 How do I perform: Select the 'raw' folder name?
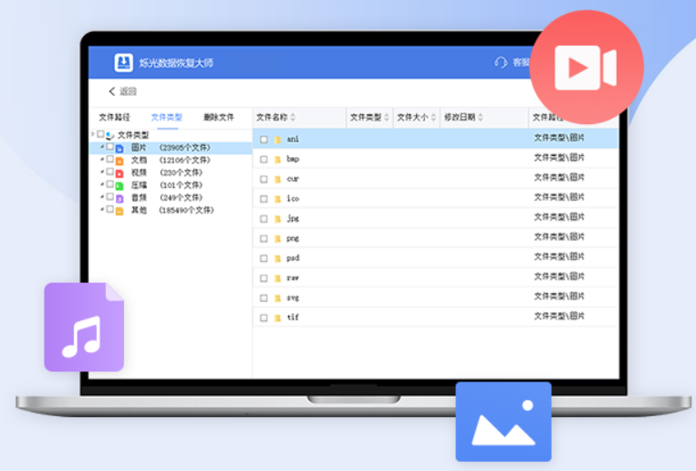[293, 278]
